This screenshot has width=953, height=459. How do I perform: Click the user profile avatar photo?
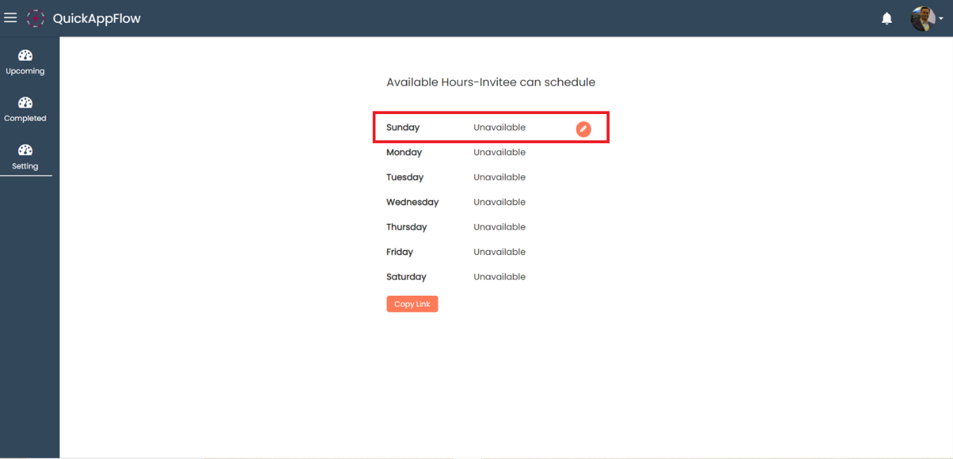[x=923, y=19]
